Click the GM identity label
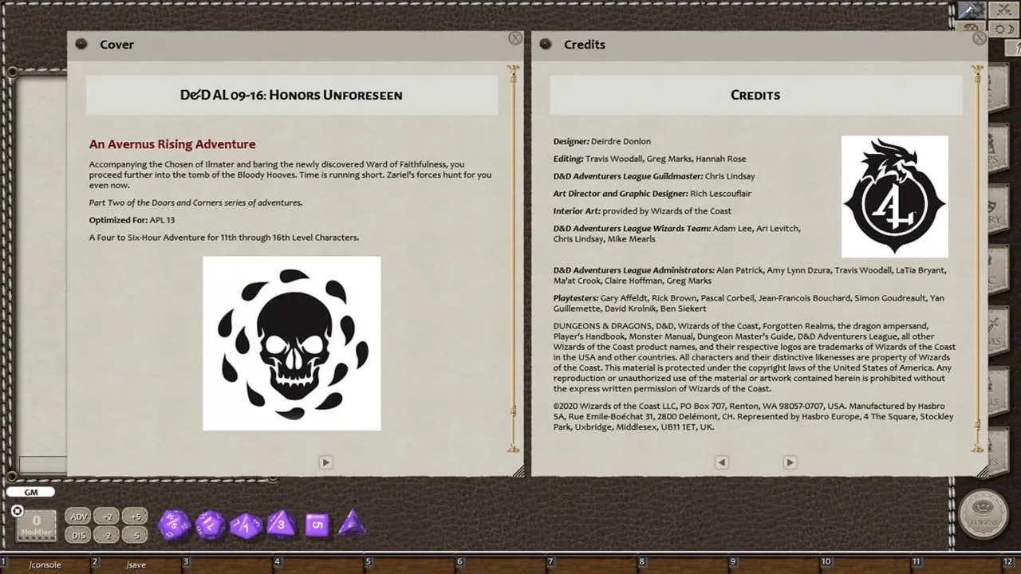 (30, 492)
